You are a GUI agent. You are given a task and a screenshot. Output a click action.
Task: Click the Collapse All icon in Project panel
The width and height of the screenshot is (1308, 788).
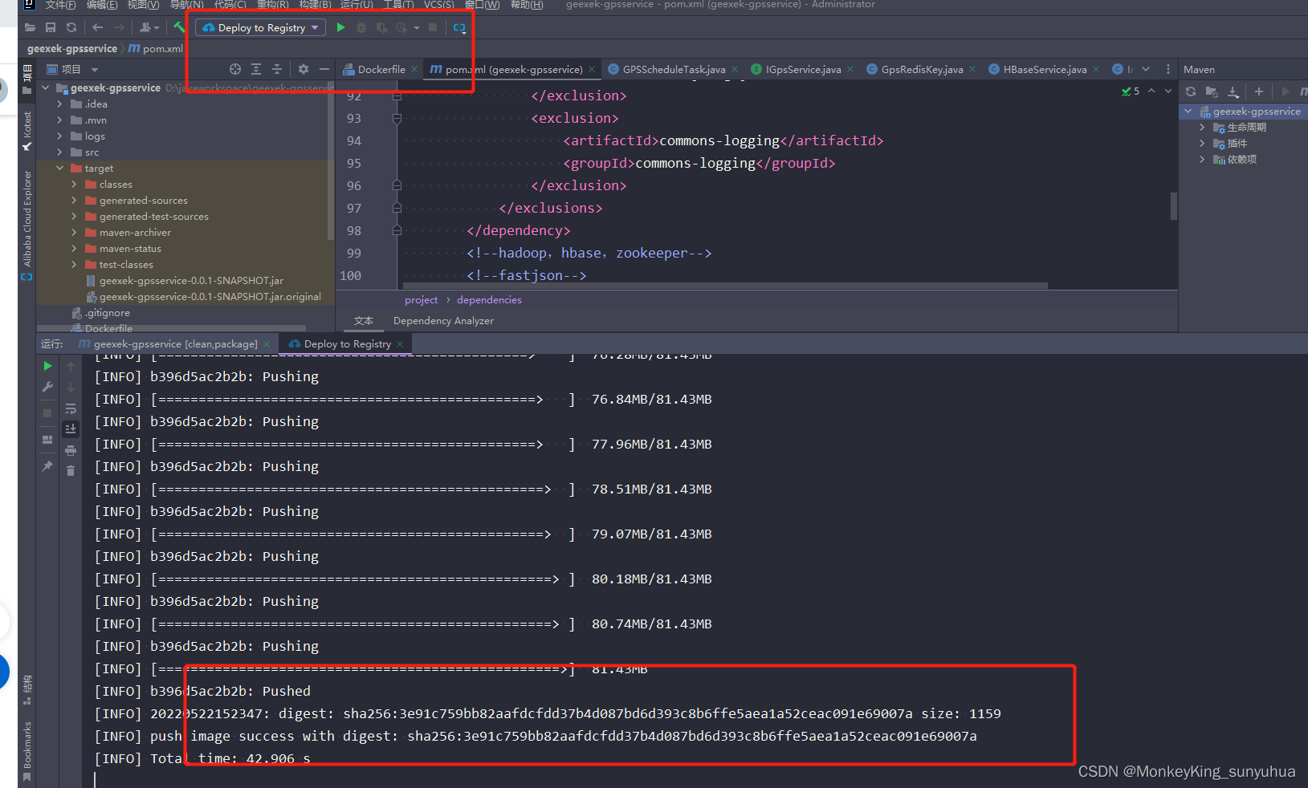pos(277,69)
